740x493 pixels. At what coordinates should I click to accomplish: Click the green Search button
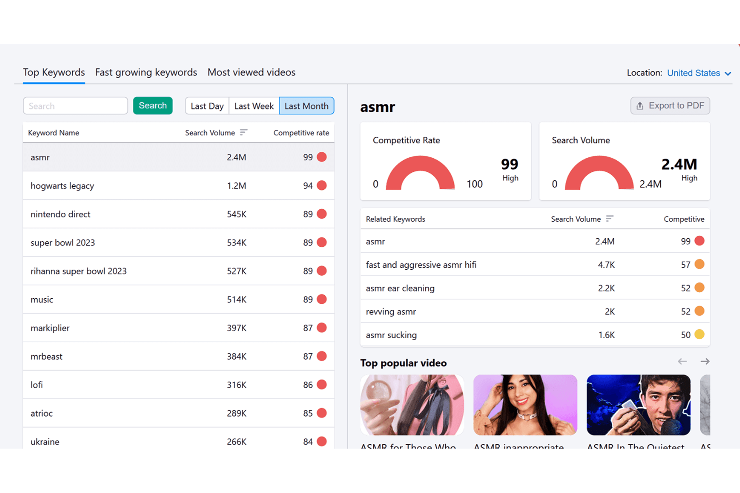[x=152, y=106]
